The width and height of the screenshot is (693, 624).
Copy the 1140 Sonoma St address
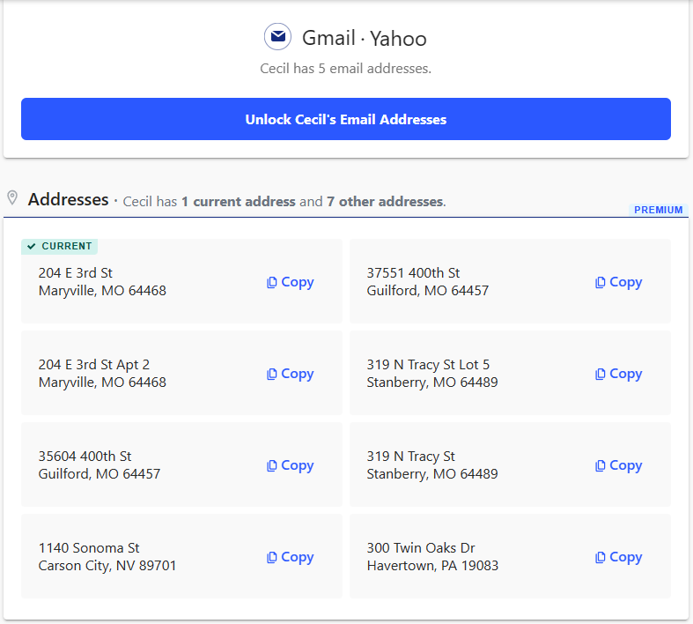pyautogui.click(x=291, y=557)
